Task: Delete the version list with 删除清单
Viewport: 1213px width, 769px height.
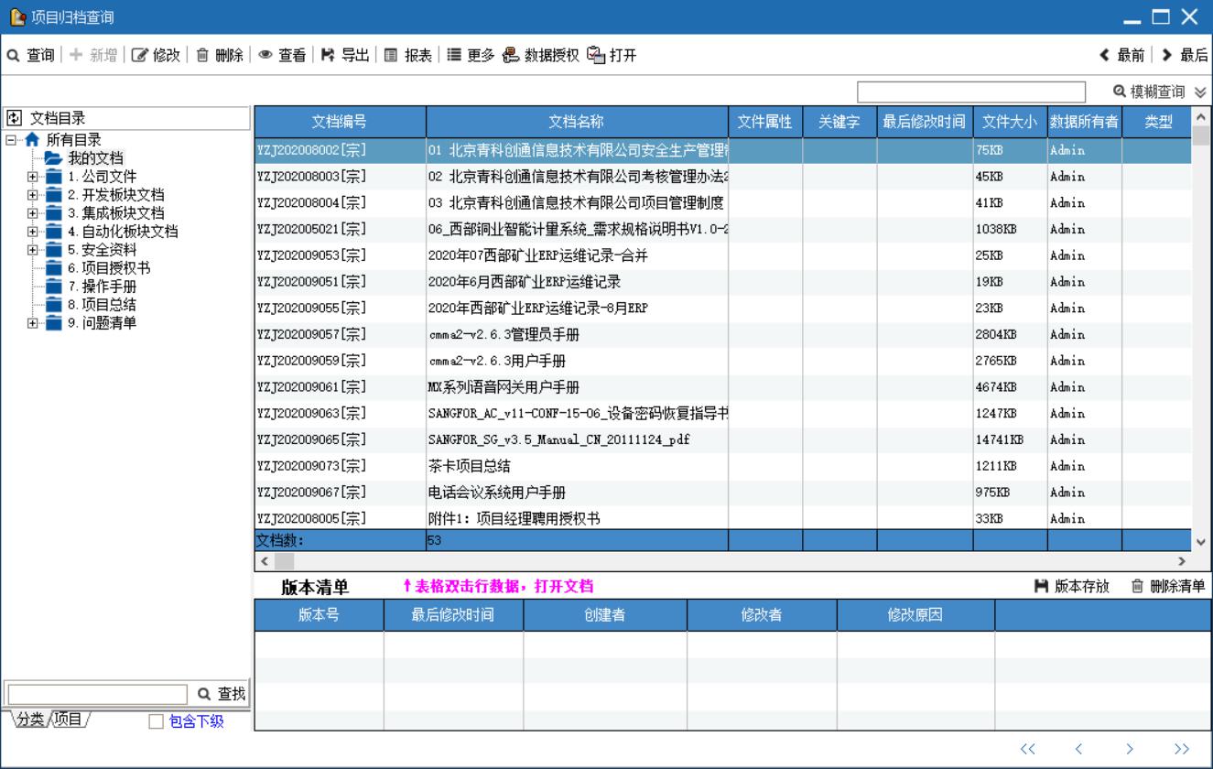Action: click(1136, 586)
